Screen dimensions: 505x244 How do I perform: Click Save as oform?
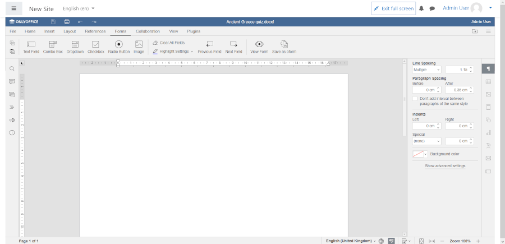[284, 47]
